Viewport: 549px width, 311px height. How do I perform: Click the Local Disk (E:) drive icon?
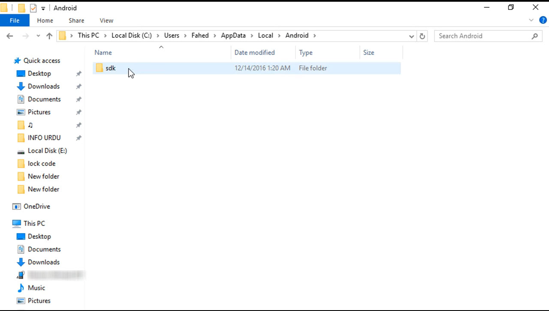[x=21, y=151]
